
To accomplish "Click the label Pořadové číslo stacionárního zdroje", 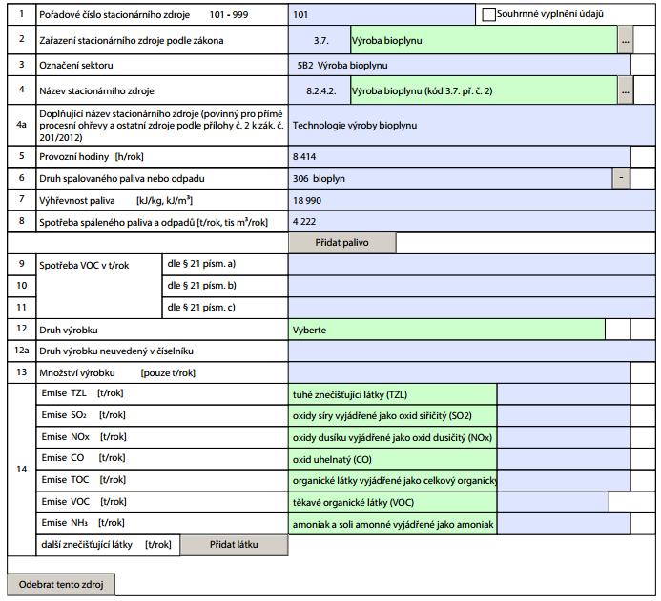I will (114, 14).
